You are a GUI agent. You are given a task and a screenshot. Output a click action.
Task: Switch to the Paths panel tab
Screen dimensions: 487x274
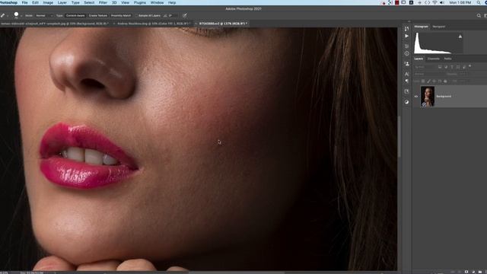pos(447,59)
